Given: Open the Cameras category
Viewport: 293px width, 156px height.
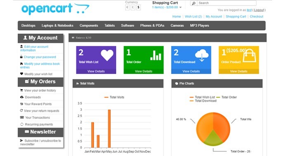Looking at the screenshot, I should 177,25.
